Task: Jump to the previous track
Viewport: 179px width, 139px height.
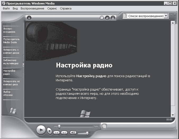Action: pyautogui.click(x=56, y=133)
